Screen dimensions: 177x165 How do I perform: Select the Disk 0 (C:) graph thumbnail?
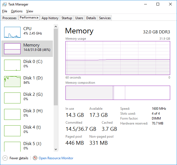tap(12, 65)
